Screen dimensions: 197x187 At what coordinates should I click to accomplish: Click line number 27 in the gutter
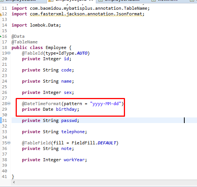click(x=4, y=98)
